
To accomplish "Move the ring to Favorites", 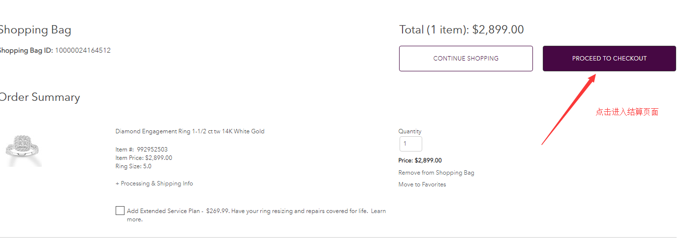I will pos(422,184).
